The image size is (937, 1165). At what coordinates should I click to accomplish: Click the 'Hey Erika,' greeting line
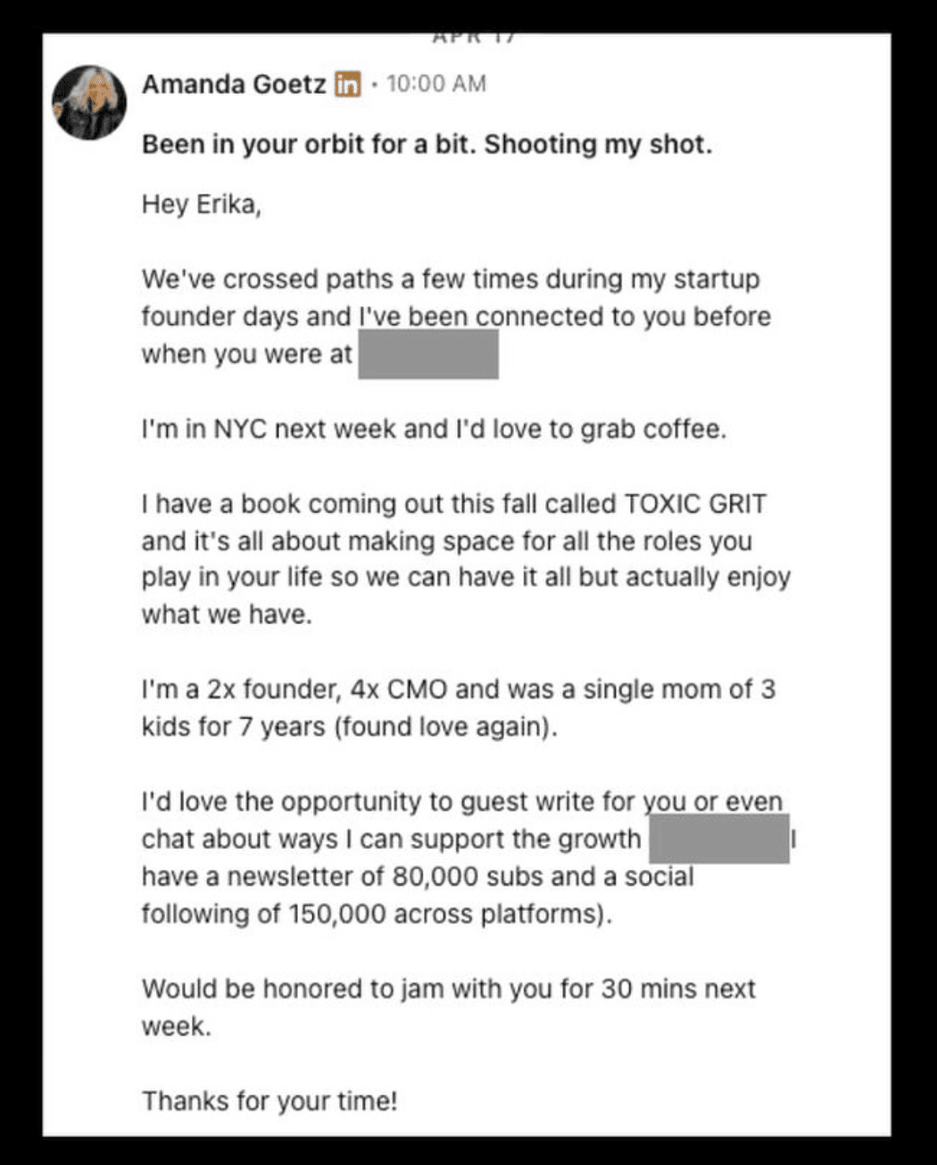pos(201,205)
